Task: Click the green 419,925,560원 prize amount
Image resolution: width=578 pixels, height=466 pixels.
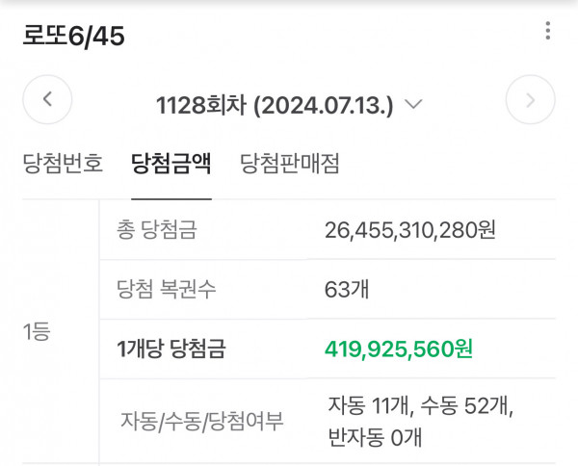Action: [x=399, y=348]
